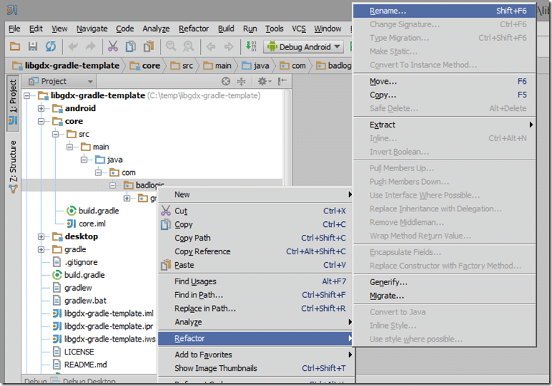Click the core breadcrumb
Viewport: 552px width, 386px height.
pos(145,66)
